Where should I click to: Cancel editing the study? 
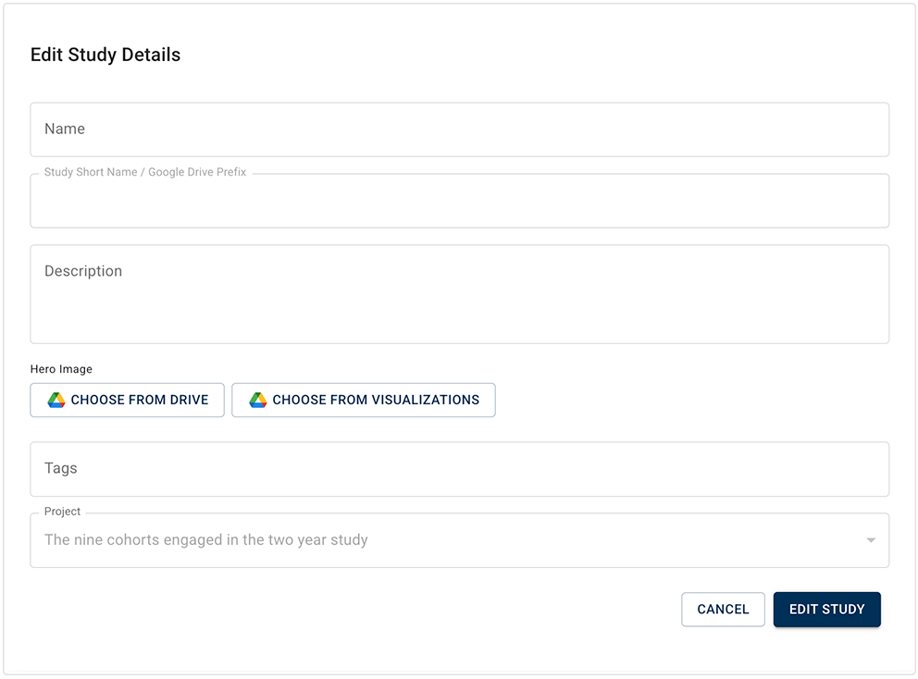(x=723, y=610)
